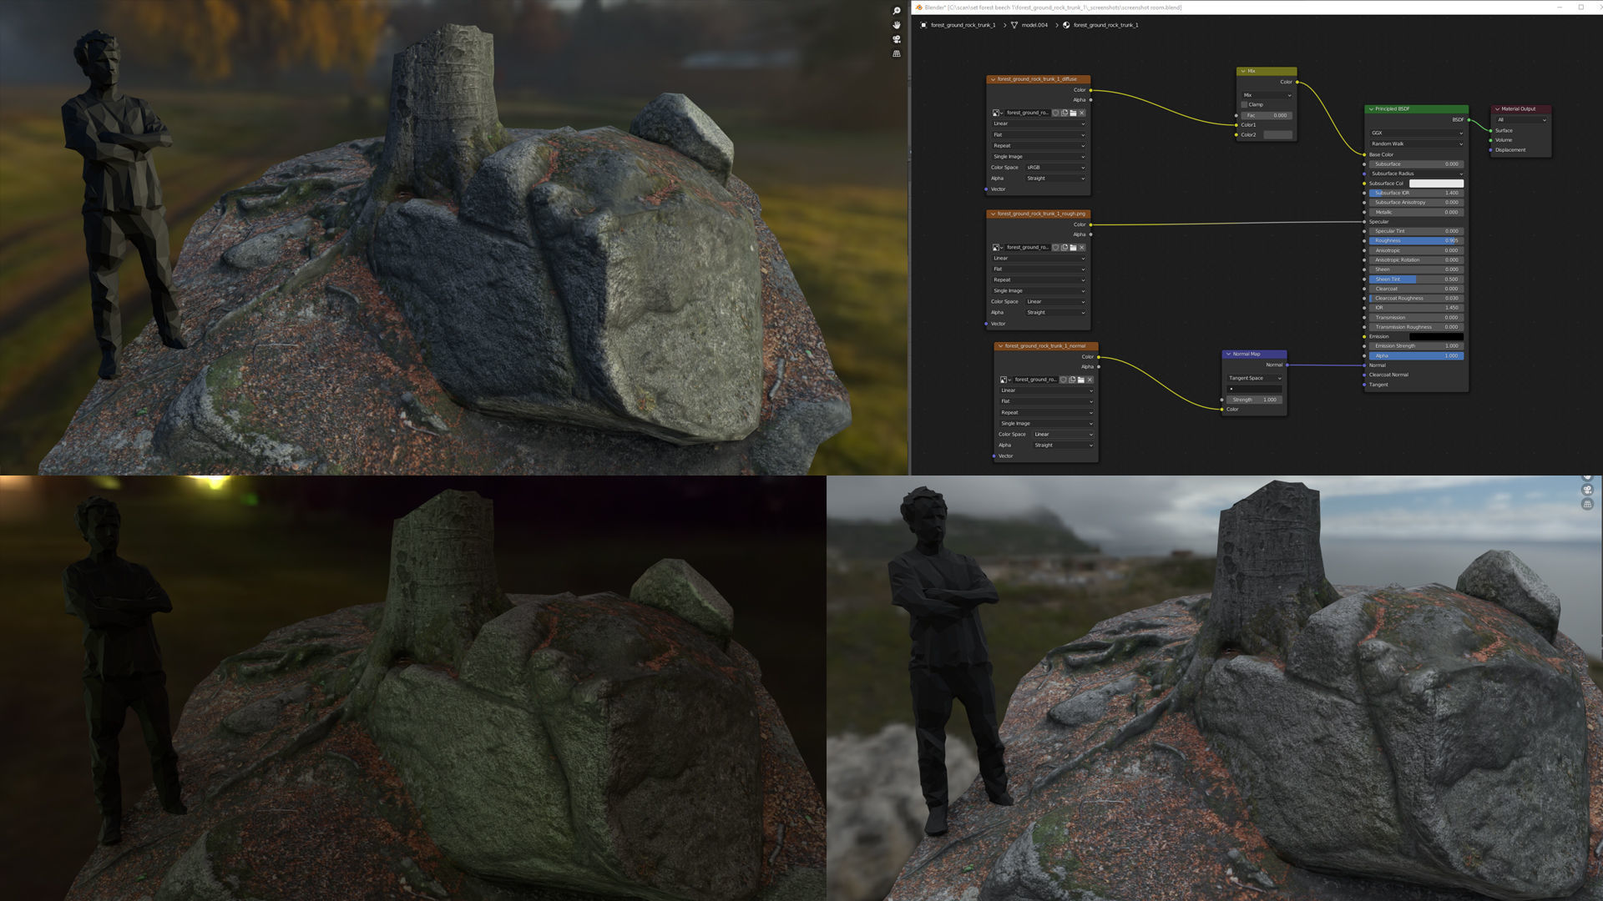Click the Sheen Tint slider at 0.500
This screenshot has width=1603, height=901.
point(1416,279)
